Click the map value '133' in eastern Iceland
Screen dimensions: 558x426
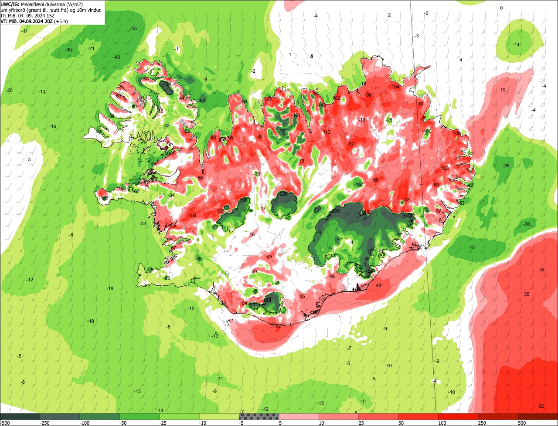pos(405,199)
